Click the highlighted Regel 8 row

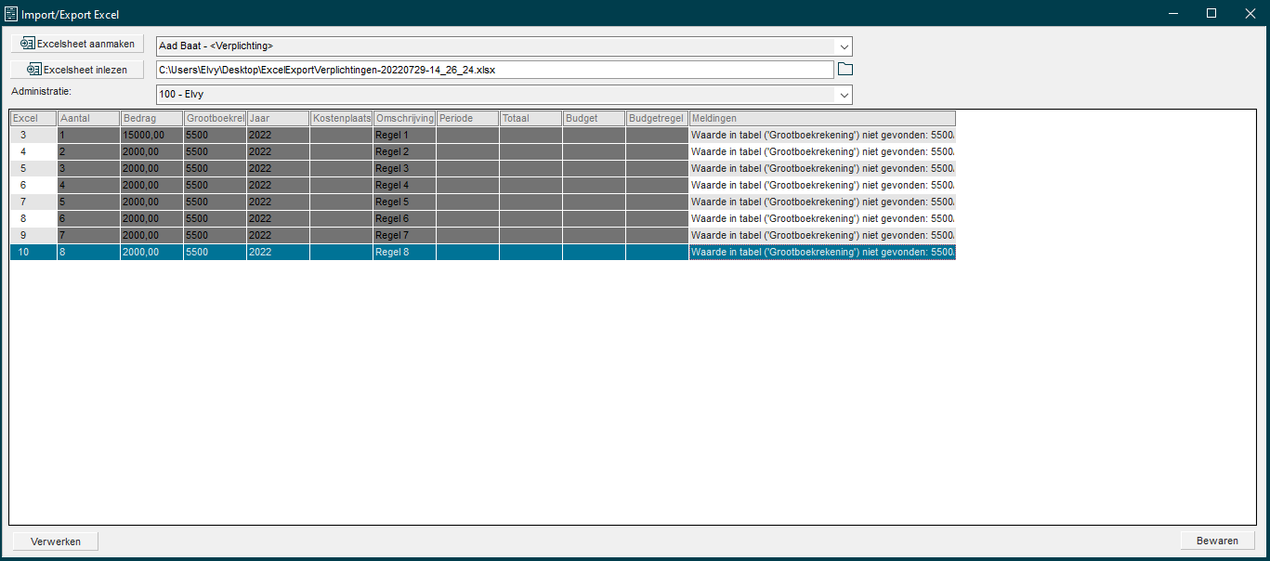click(x=404, y=253)
